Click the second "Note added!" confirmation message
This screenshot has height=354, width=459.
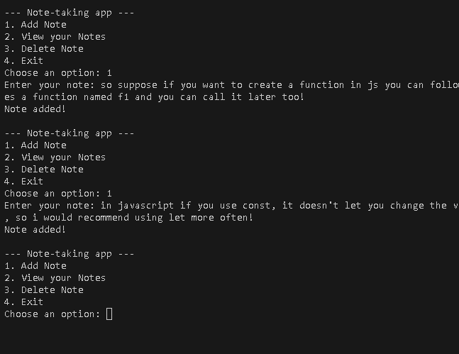click(x=35, y=229)
